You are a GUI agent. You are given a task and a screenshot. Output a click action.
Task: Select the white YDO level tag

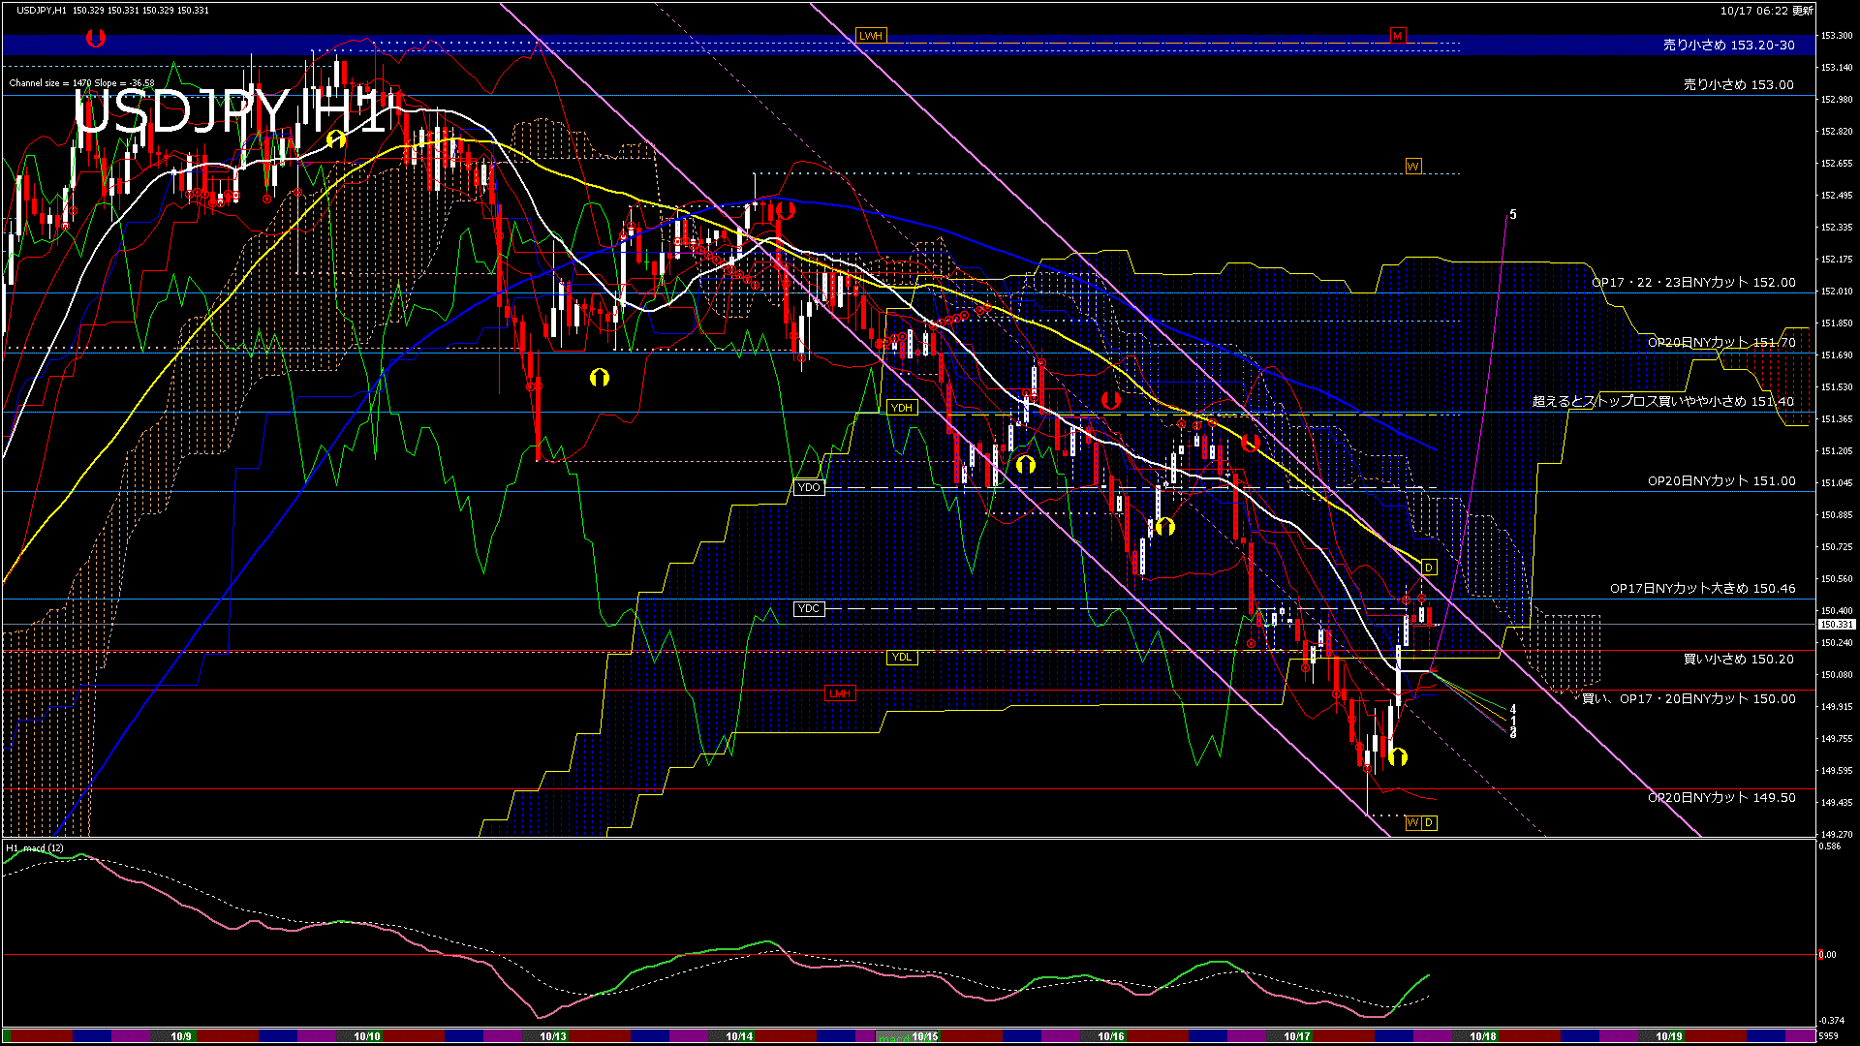(809, 487)
